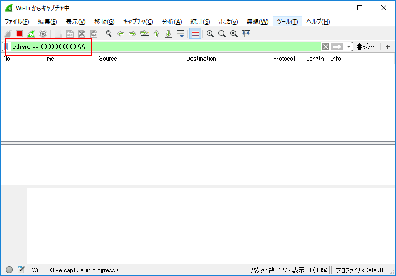Maximize the Wireshark window
The image size is (396, 276).
point(360,8)
